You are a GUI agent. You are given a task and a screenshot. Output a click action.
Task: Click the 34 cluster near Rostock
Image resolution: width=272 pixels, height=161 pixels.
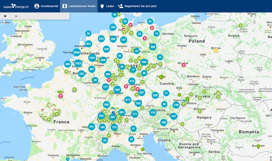coord(150,22)
